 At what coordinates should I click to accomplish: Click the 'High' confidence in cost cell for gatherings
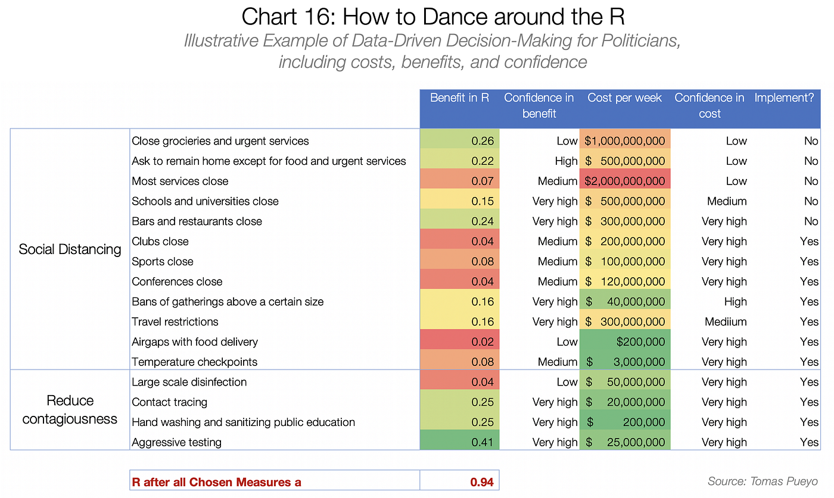(x=736, y=302)
